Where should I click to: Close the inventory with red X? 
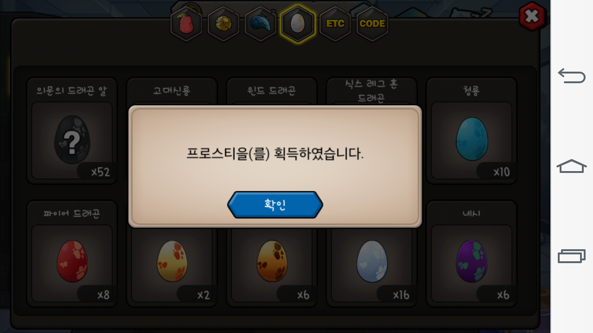[x=532, y=17]
